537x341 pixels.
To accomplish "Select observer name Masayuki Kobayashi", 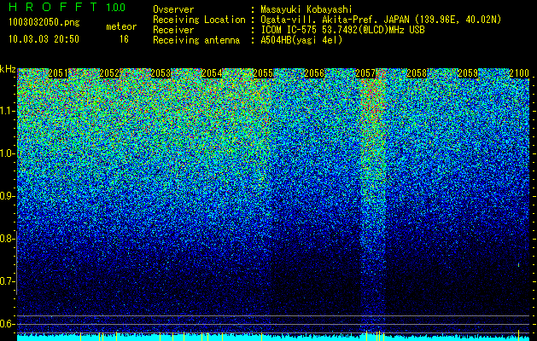I will point(306,9).
